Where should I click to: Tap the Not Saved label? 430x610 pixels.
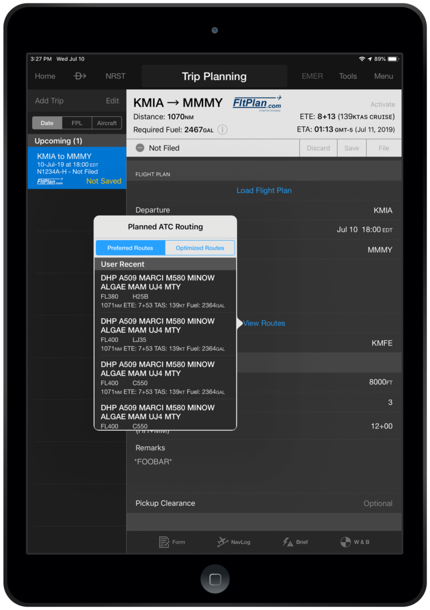(104, 181)
